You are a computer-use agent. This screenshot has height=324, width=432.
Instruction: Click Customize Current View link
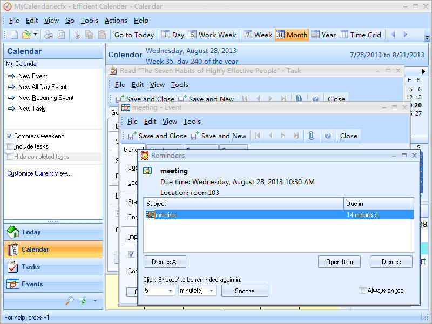point(39,173)
